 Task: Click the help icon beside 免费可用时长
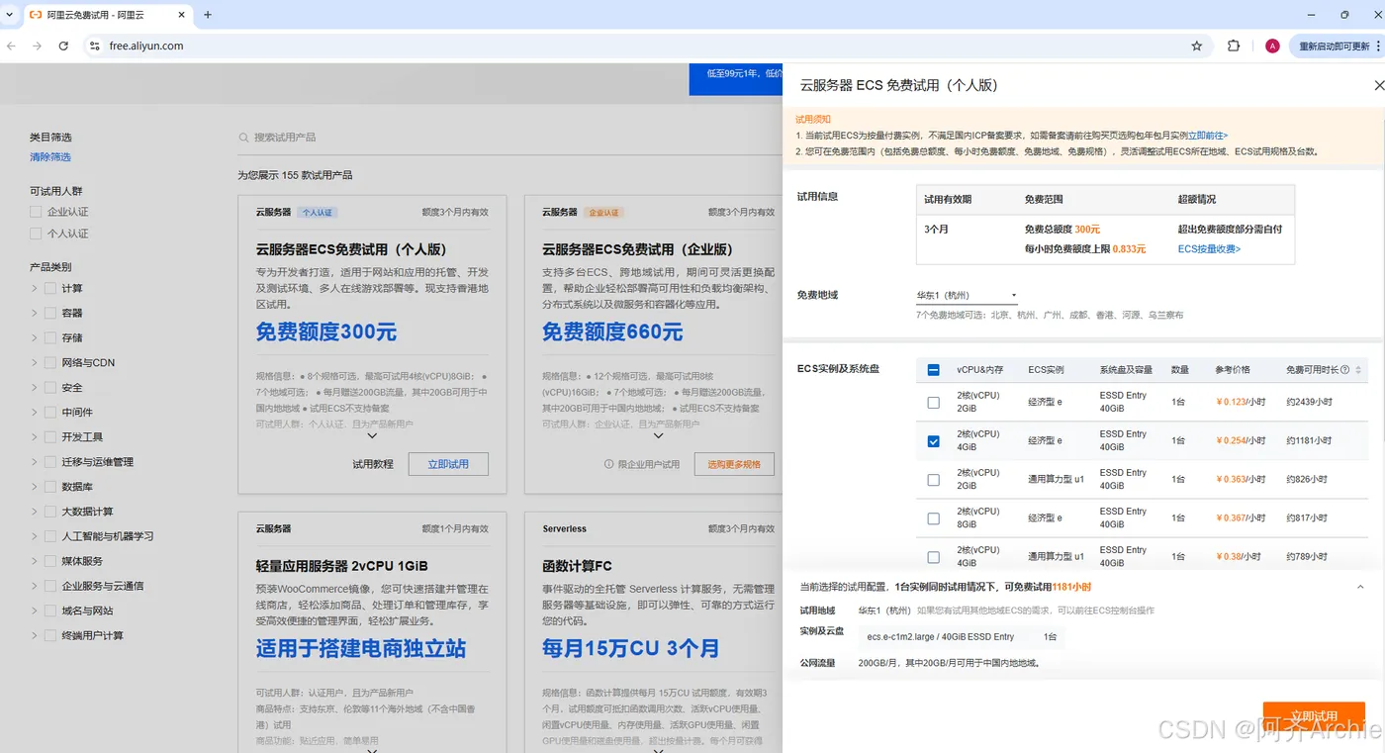[1345, 370]
